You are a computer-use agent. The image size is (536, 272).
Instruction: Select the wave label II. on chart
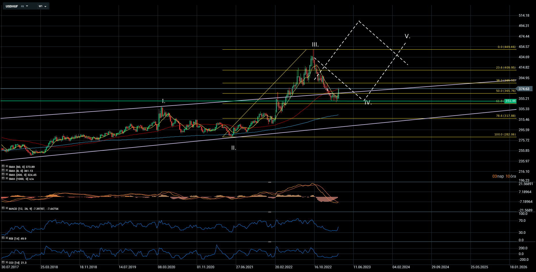[x=234, y=148]
